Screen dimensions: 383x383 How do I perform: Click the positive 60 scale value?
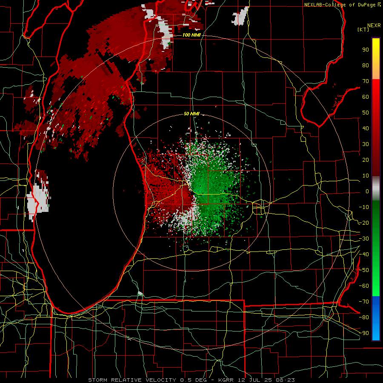(366, 97)
